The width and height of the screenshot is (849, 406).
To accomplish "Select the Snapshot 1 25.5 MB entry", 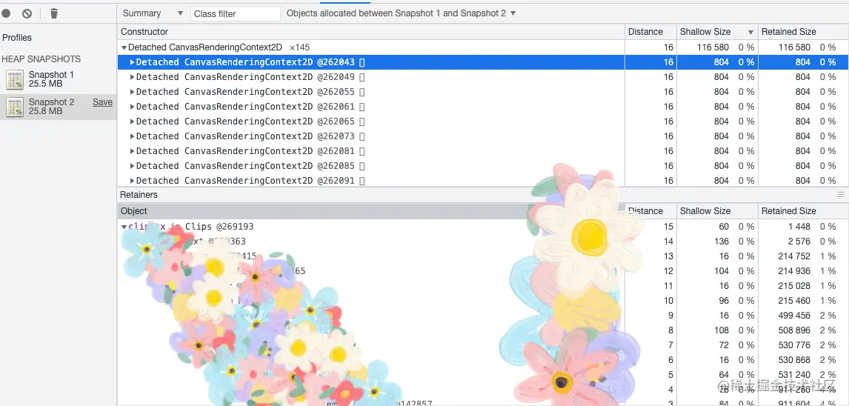I will (58, 79).
